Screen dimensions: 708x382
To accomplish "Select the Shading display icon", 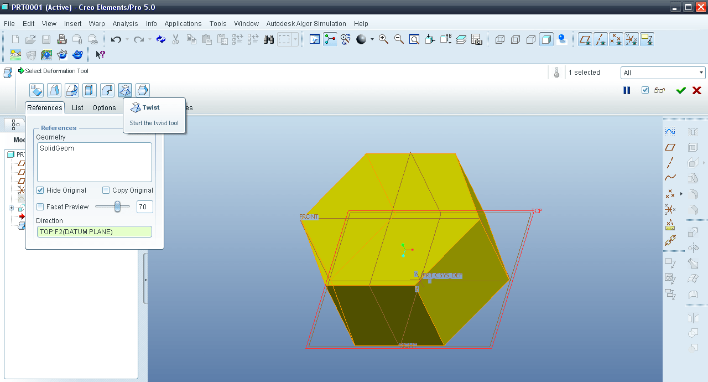I will click(x=546, y=39).
